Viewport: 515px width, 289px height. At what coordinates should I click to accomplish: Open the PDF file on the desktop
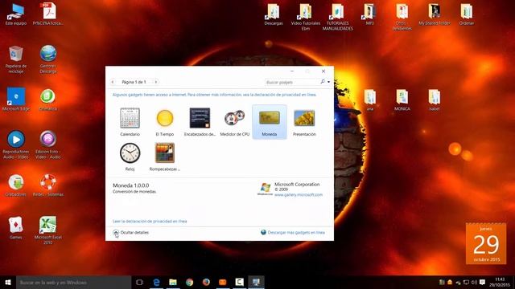tap(48, 14)
